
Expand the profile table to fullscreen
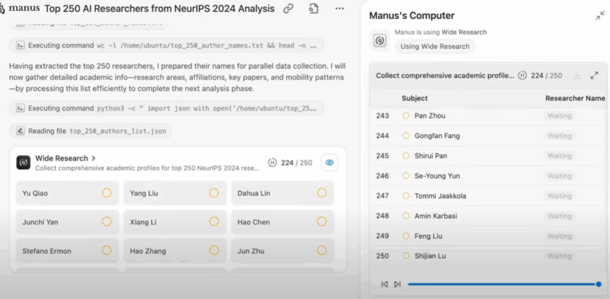[594, 76]
